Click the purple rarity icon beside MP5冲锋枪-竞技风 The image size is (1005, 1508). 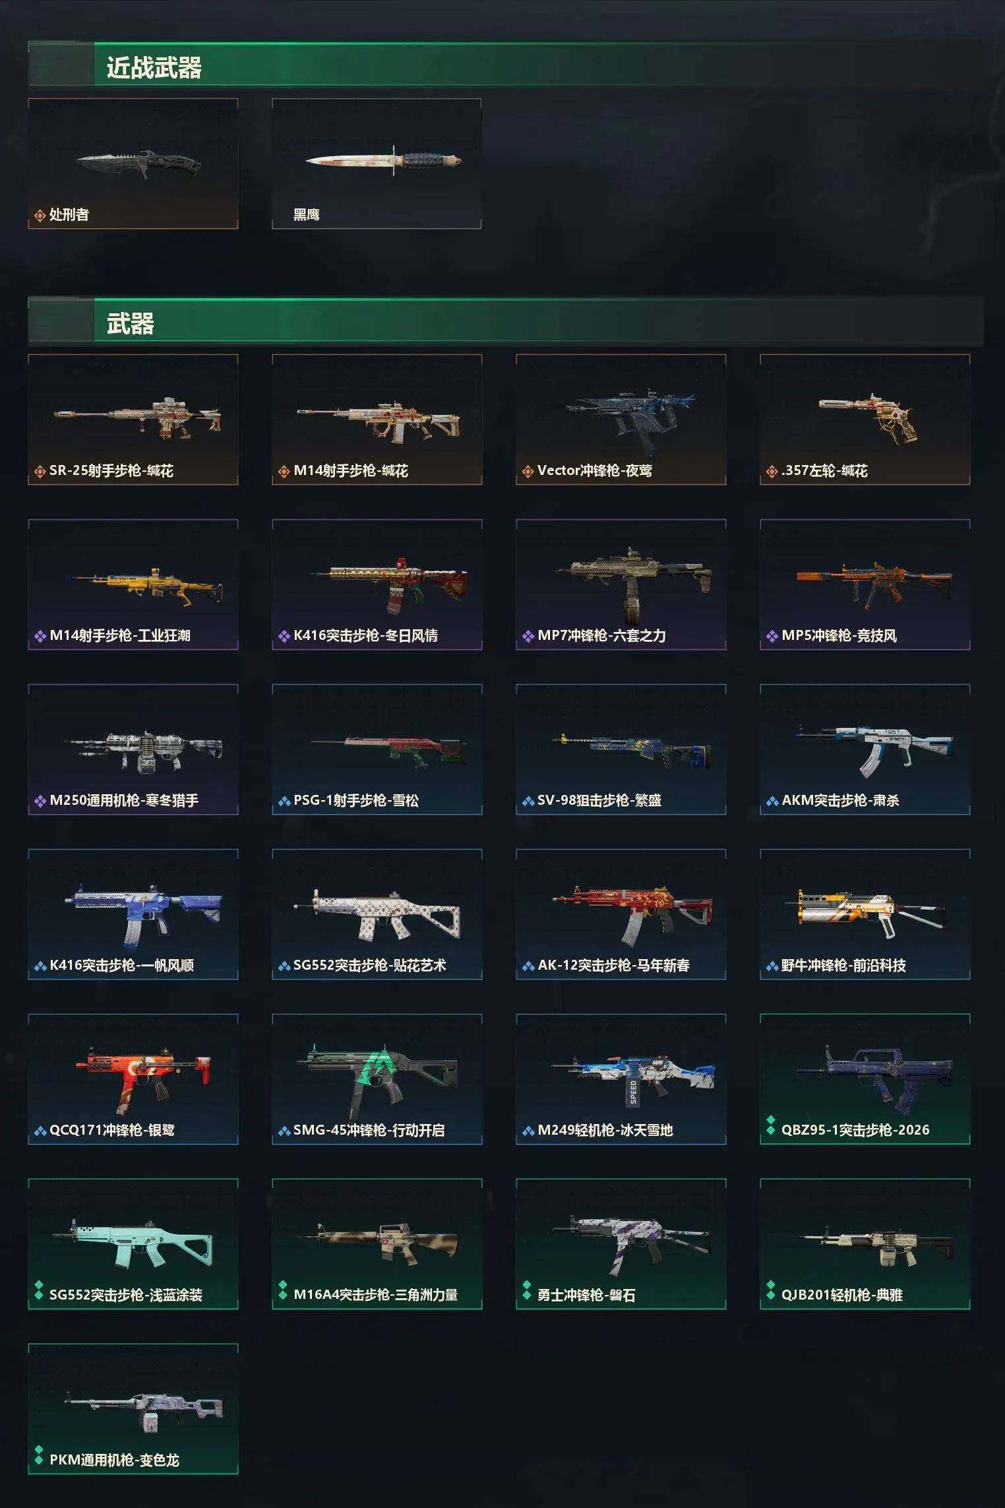click(x=772, y=636)
